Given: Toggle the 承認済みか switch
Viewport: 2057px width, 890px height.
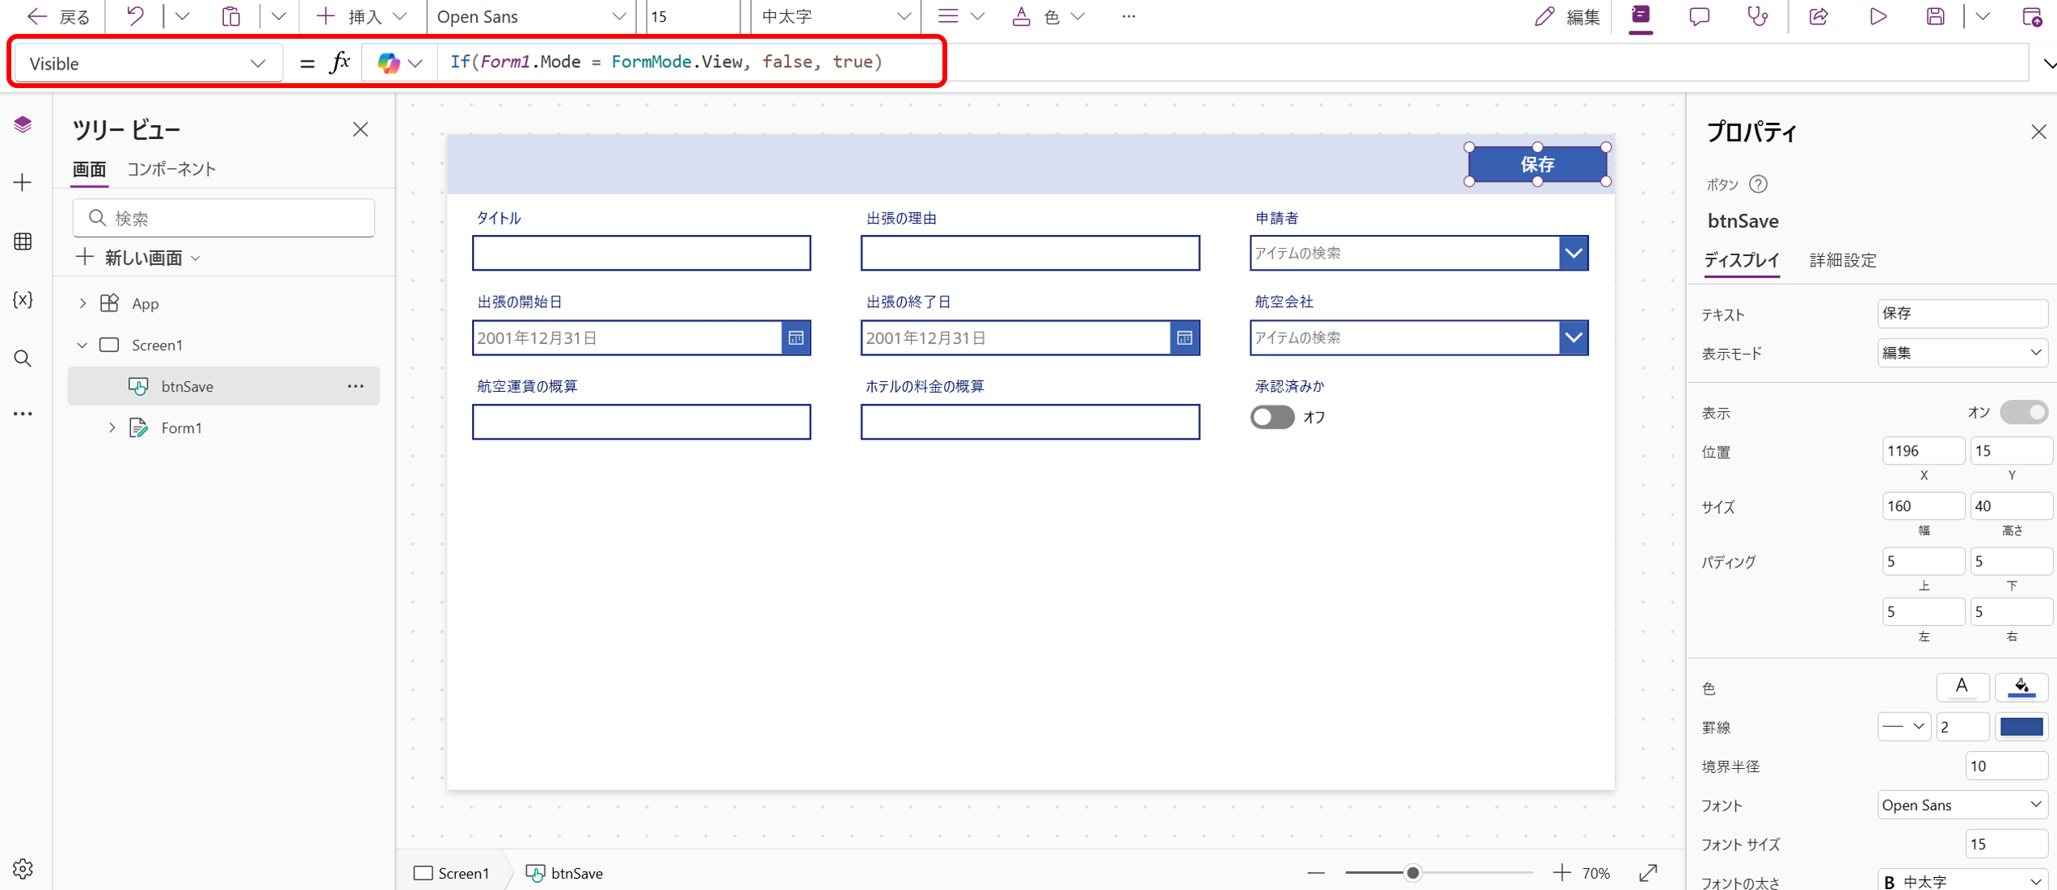Looking at the screenshot, I should 1272,417.
